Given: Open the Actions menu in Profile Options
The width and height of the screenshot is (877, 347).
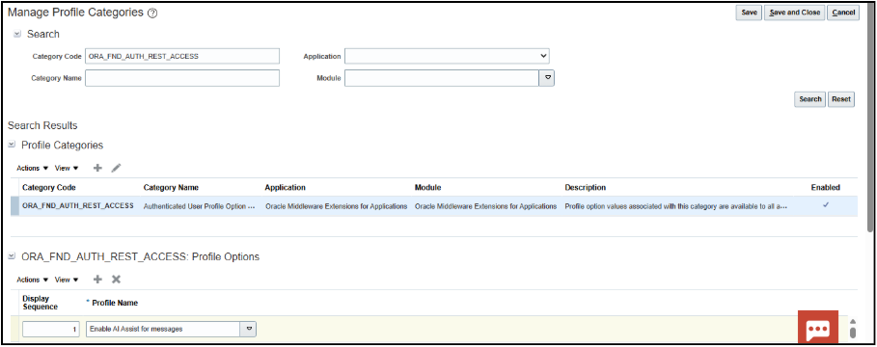Looking at the screenshot, I should pos(33,280).
